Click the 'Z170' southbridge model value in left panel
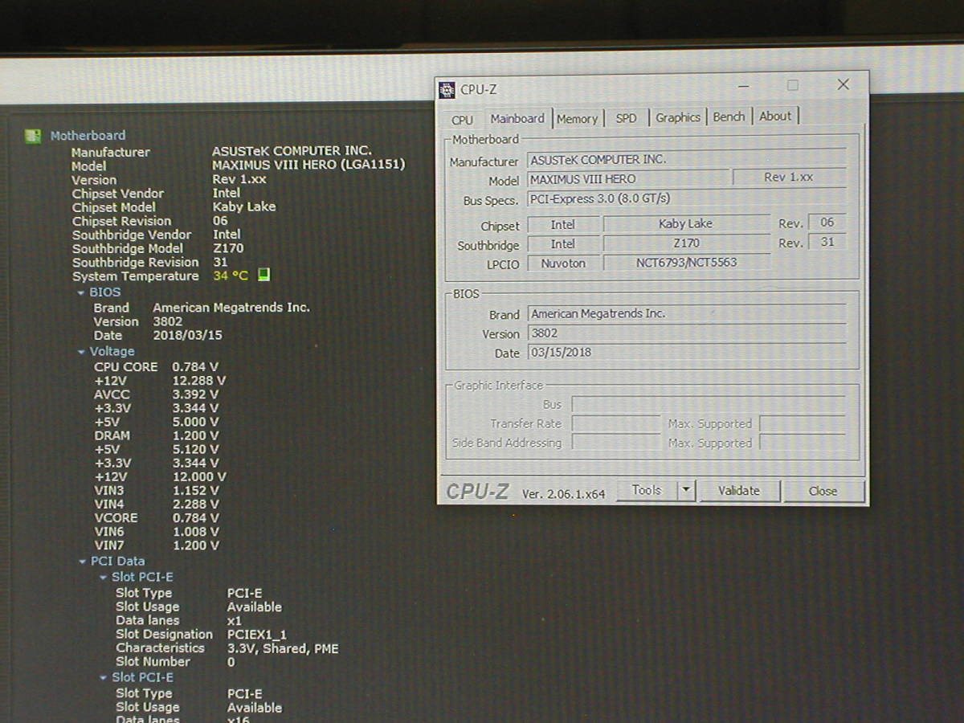 [228, 248]
